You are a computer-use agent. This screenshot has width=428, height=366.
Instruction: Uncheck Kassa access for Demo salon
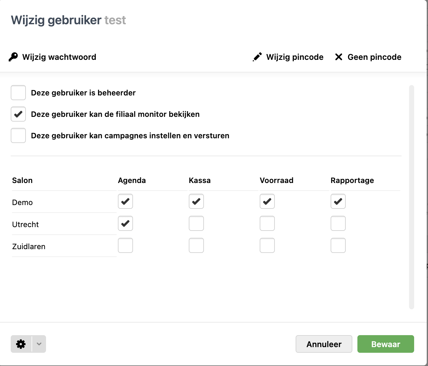pos(196,202)
